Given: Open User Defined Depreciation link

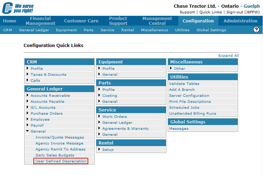Looking at the screenshot, I should [x=61, y=161].
